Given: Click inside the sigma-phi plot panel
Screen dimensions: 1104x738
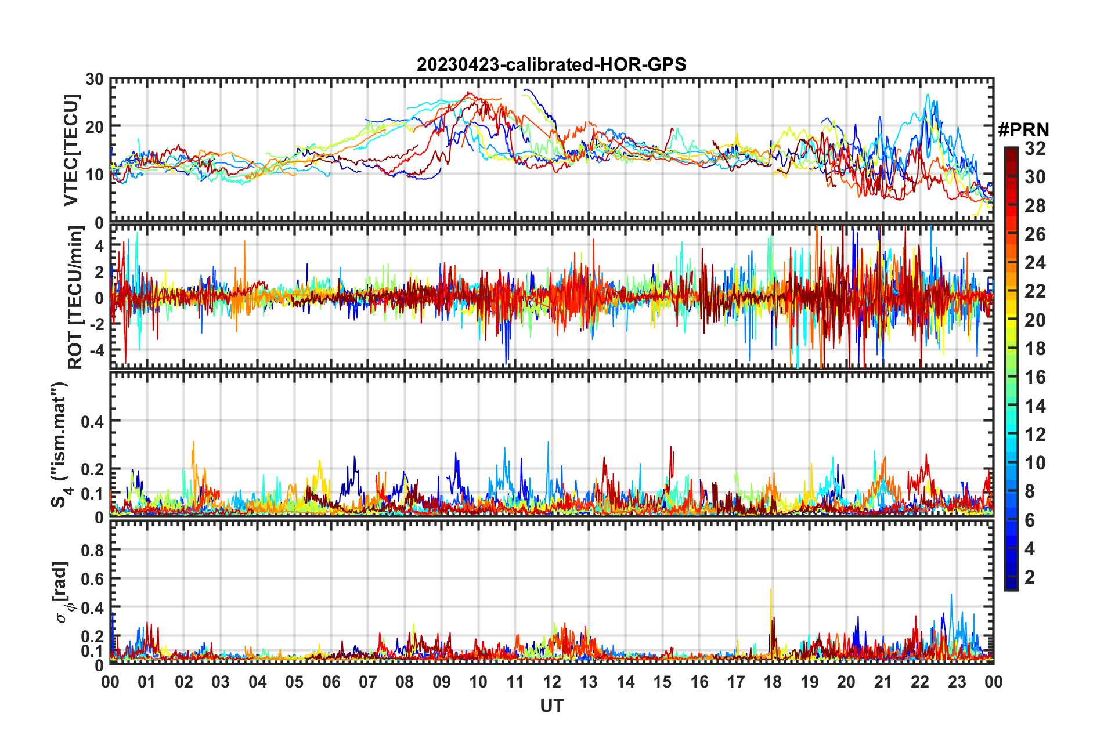Looking at the screenshot, I should pyautogui.click(x=552, y=592).
